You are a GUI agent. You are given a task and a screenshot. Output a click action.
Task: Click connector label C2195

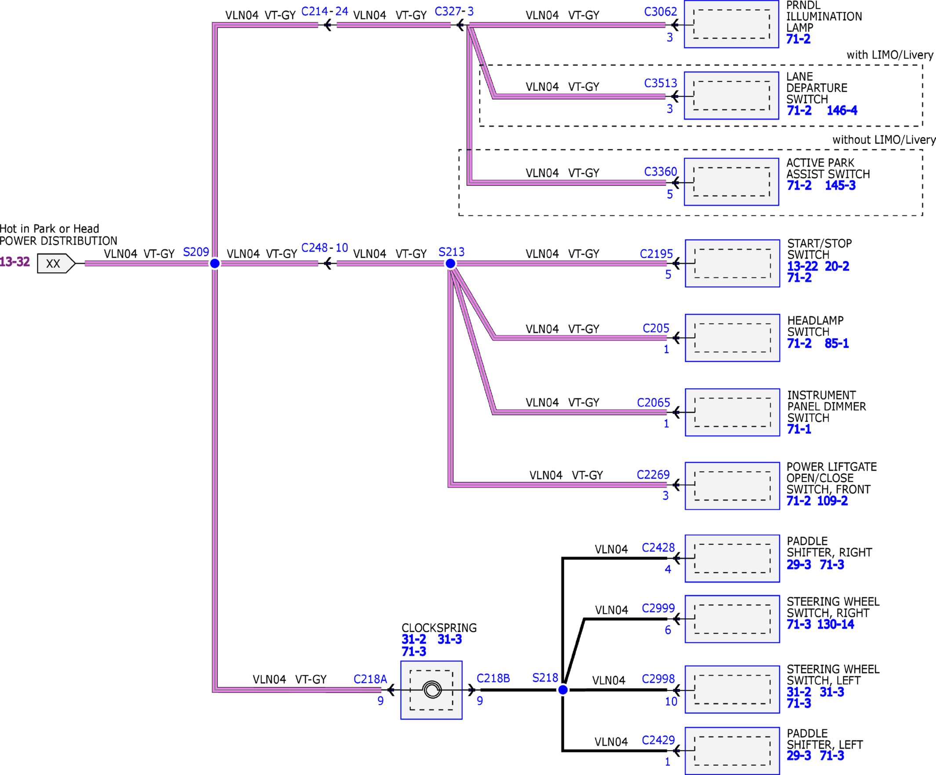coord(656,254)
